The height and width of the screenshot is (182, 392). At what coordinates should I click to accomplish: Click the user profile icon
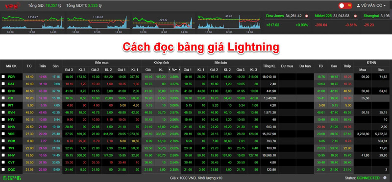pyautogui.click(x=358, y=5)
